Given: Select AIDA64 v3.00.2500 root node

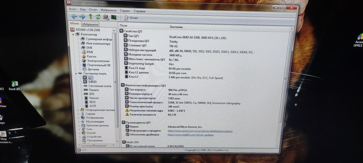Looking at the screenshot, I should 85,30.
